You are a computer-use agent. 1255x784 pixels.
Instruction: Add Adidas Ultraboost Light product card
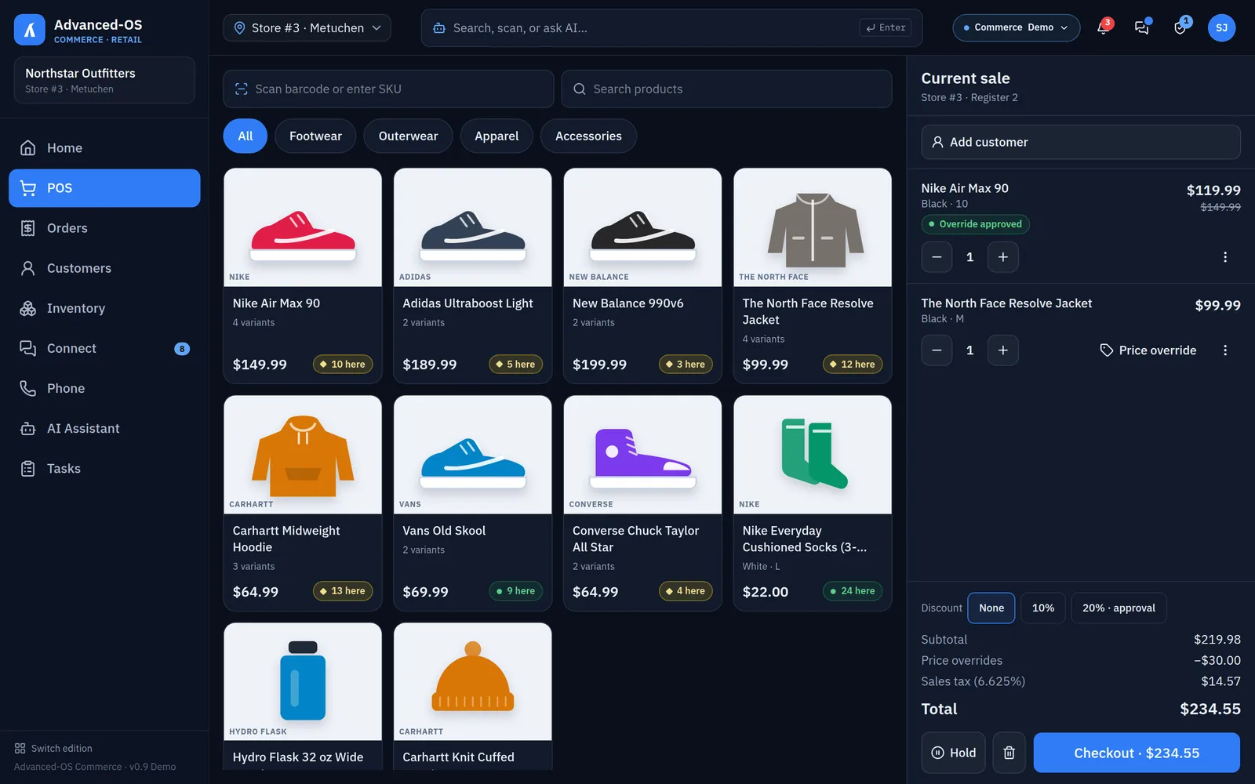472,275
